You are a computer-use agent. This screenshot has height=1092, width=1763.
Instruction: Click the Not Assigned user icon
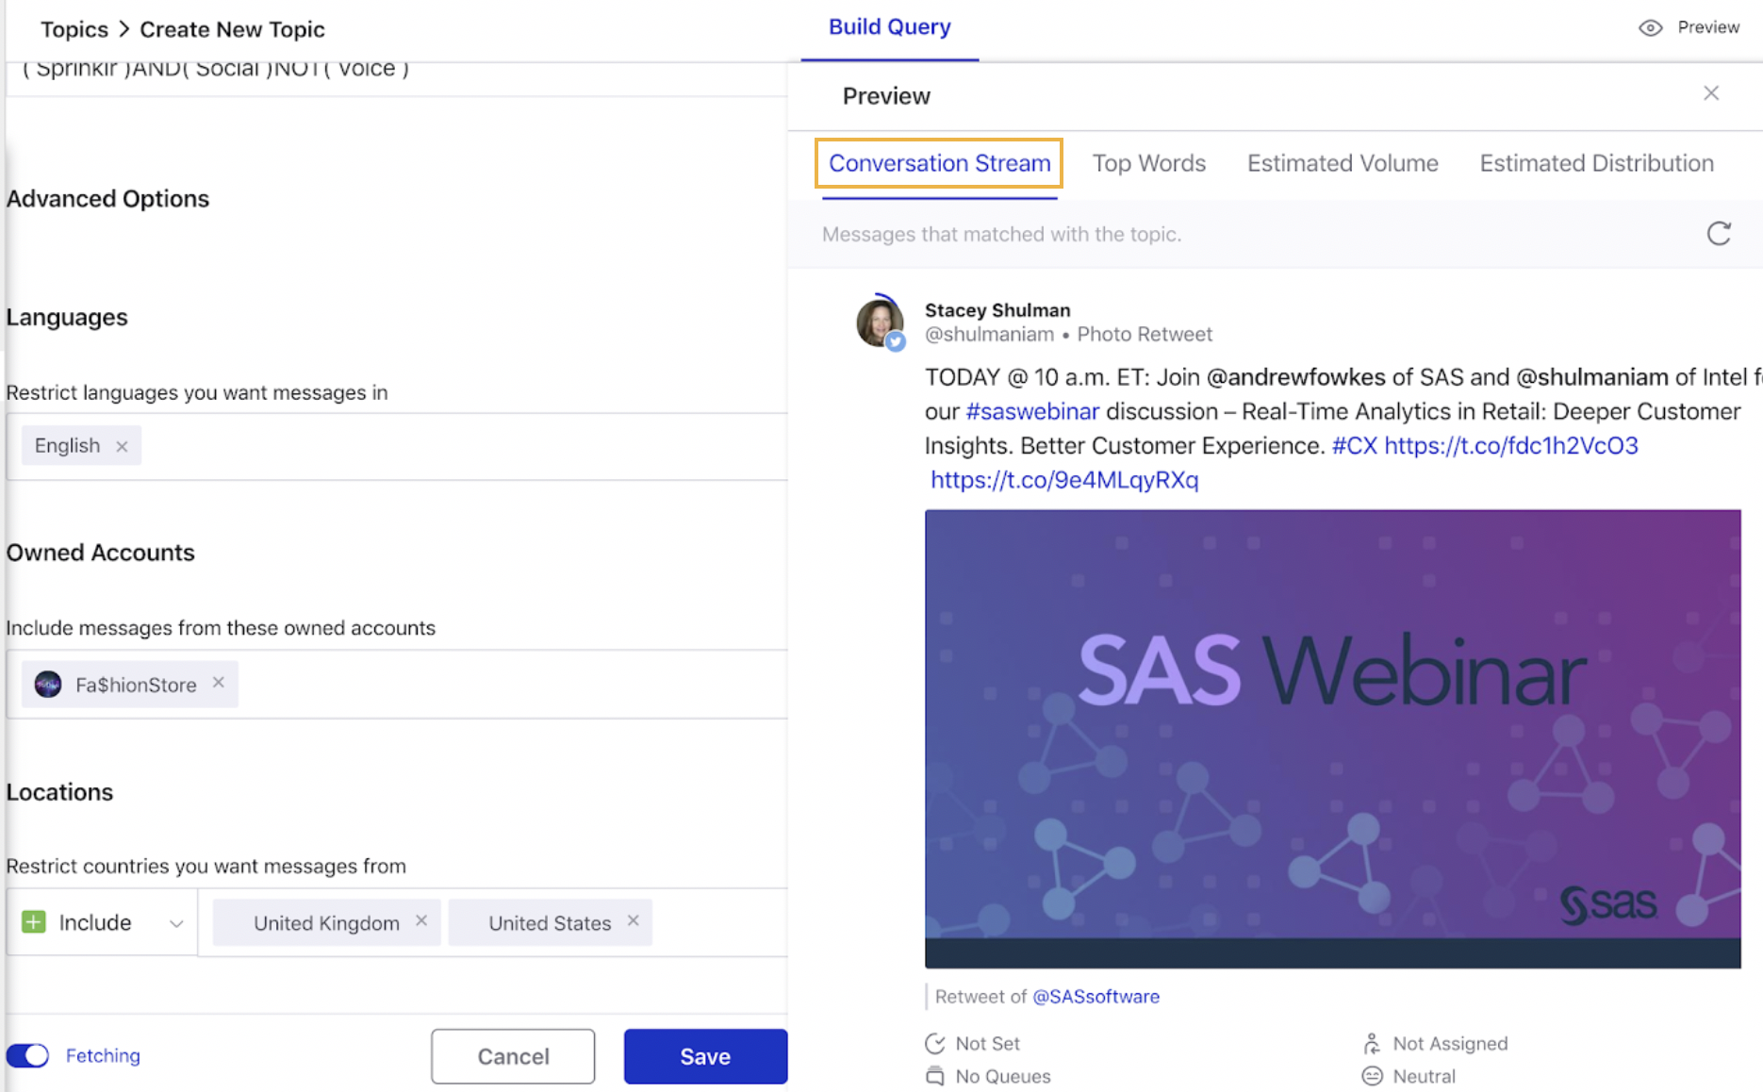[x=1372, y=1044]
